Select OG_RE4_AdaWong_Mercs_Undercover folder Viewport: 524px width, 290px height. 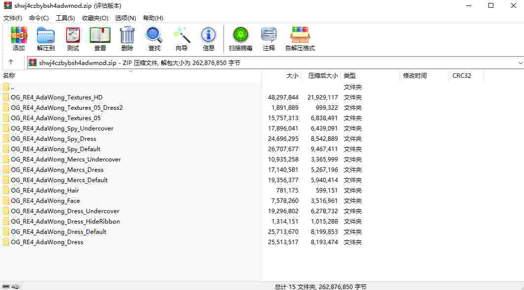click(66, 160)
